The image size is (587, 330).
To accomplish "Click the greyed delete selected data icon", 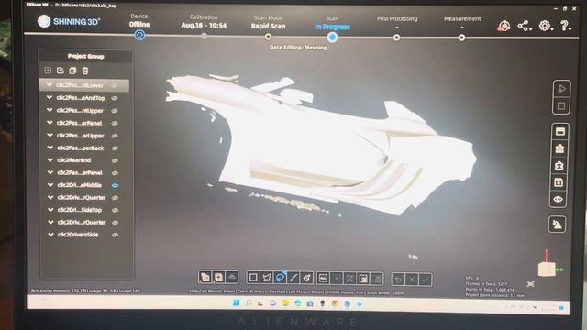I will click(x=377, y=279).
